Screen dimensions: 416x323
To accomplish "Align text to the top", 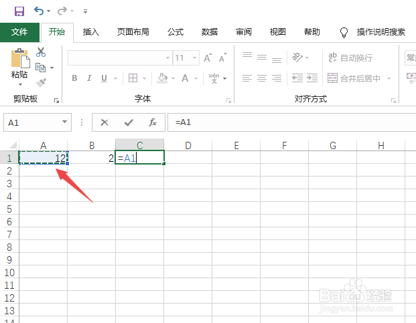I will [247, 55].
